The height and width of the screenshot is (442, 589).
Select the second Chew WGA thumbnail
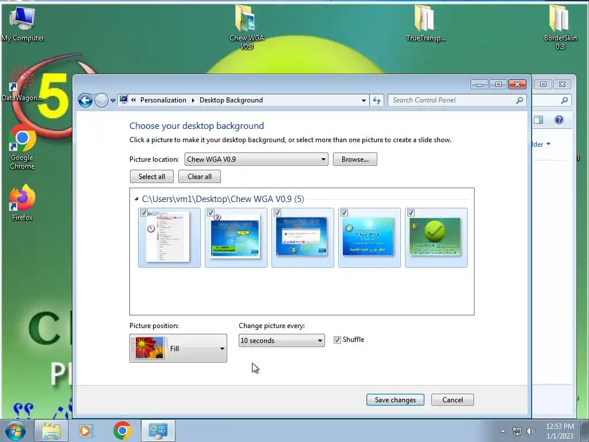236,238
